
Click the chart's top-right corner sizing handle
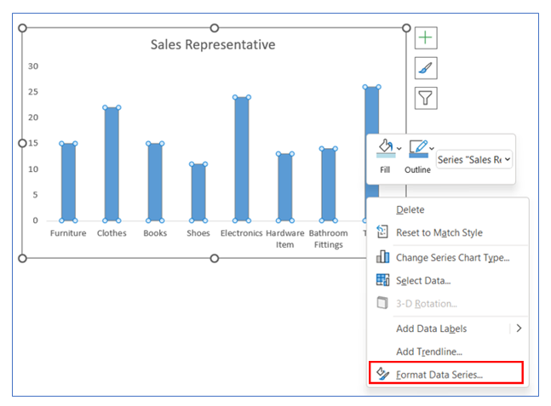tap(406, 28)
